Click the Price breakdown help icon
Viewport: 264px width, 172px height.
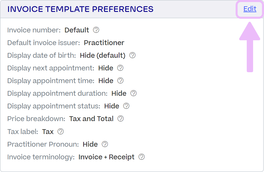coord(120,119)
